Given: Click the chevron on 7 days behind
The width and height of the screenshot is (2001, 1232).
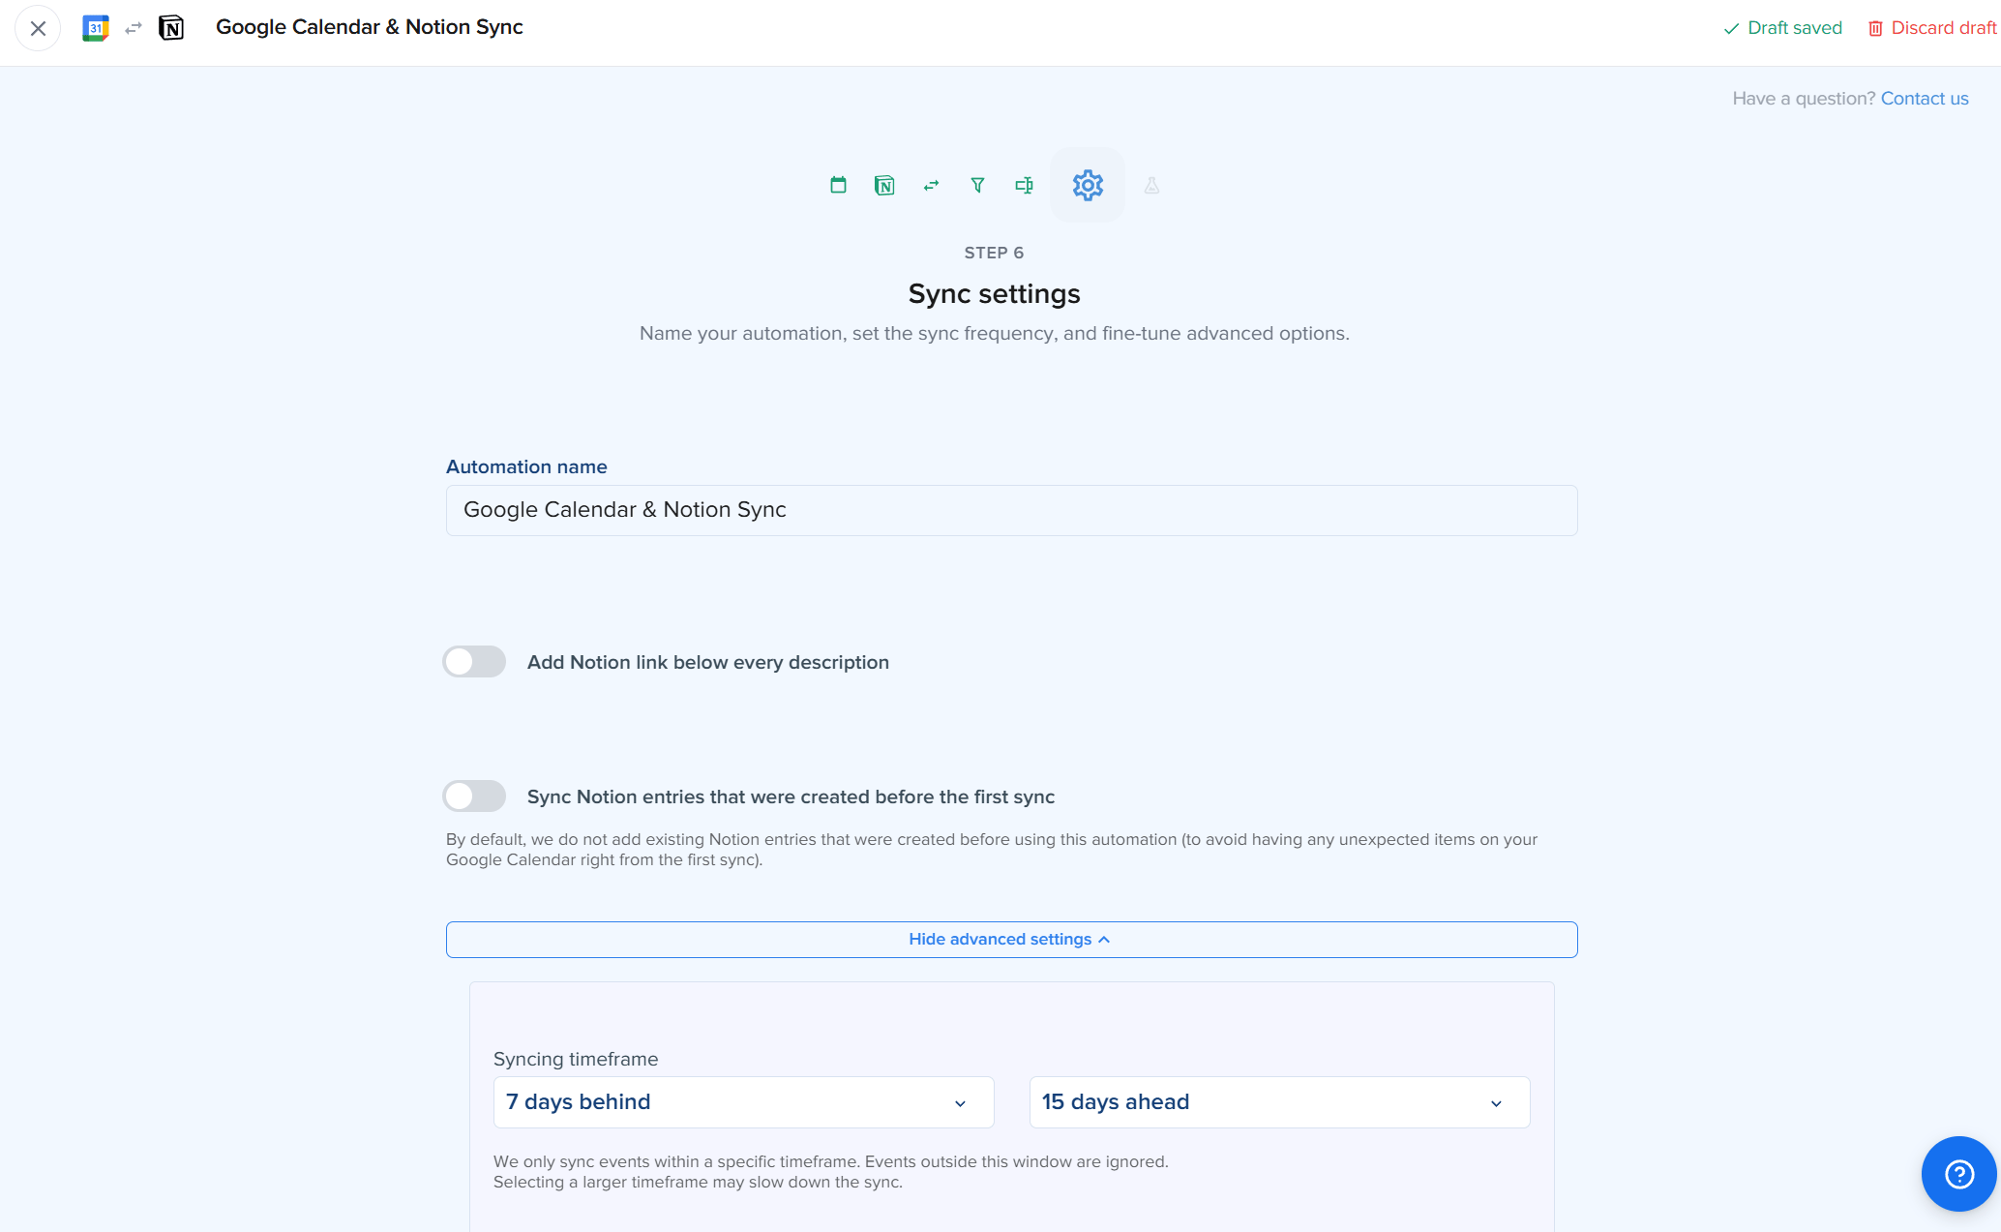Looking at the screenshot, I should point(960,1103).
